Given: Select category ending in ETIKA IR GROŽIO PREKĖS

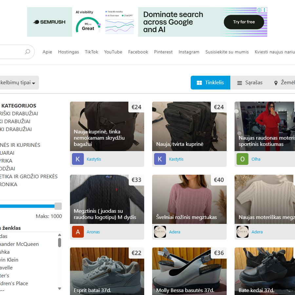Looking at the screenshot, I should tap(29, 176).
